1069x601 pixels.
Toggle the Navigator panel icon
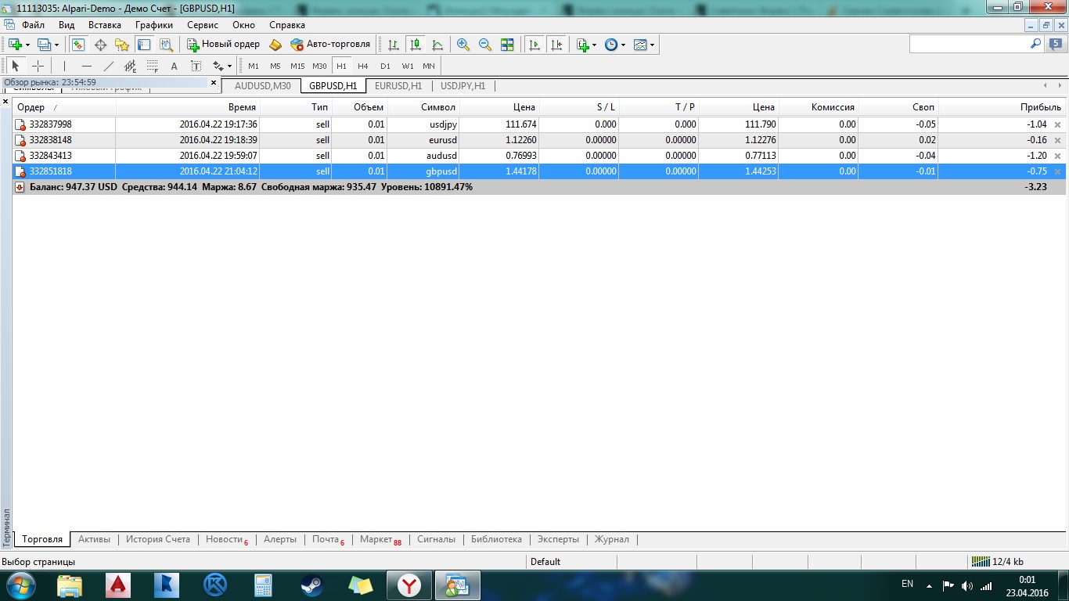coord(122,45)
